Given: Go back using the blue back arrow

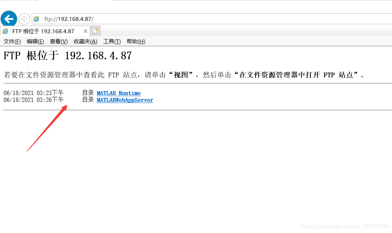Looking at the screenshot, I should tap(9, 19).
